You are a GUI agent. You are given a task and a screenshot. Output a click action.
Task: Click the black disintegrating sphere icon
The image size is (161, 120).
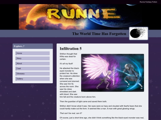[139, 33]
